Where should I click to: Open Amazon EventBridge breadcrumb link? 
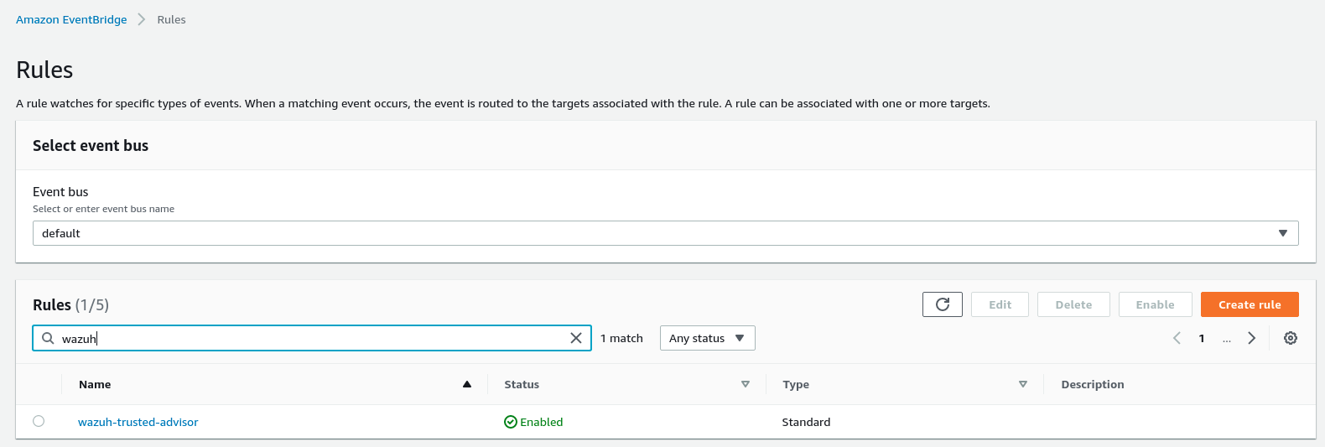71,19
